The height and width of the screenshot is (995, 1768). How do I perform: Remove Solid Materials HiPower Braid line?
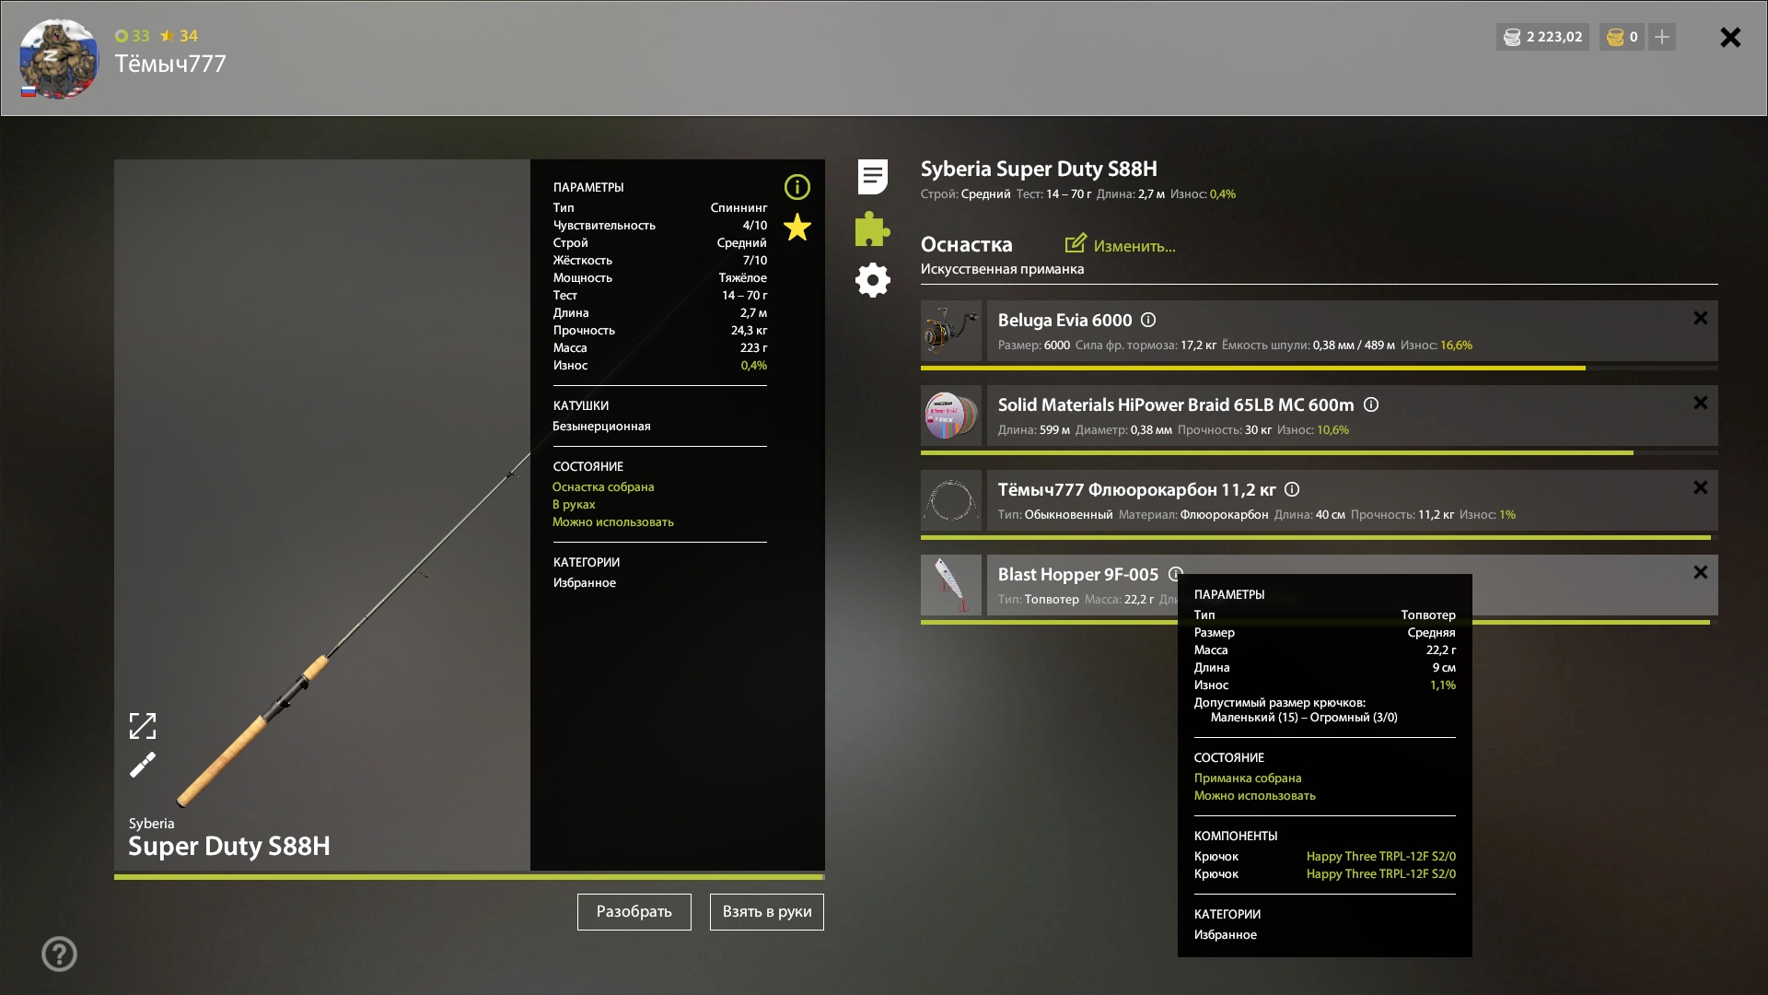[x=1701, y=403]
